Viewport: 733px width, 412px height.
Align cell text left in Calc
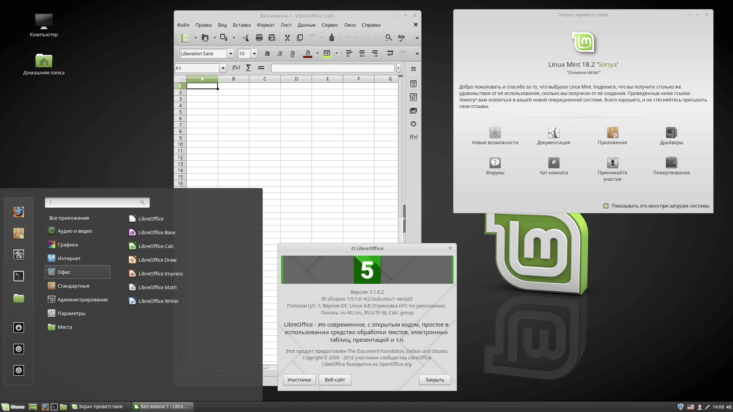(349, 53)
